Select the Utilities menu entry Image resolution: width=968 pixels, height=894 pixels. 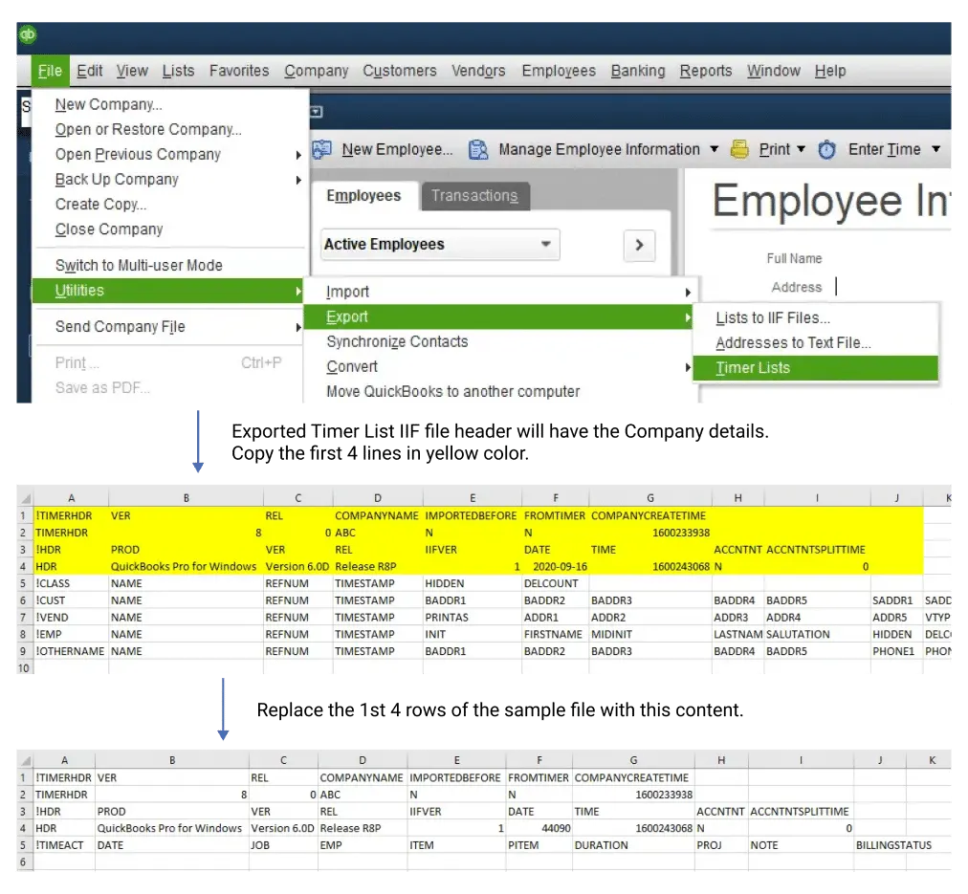[168, 291]
